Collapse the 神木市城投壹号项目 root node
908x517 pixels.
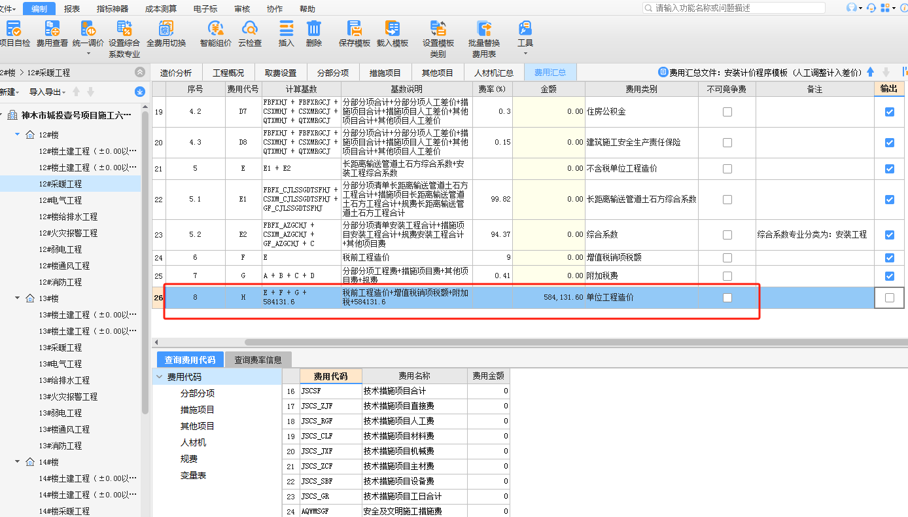[2, 115]
